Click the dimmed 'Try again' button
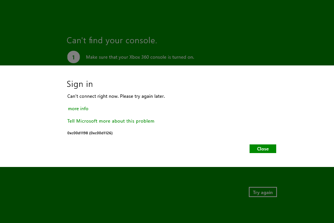 (x=263, y=192)
